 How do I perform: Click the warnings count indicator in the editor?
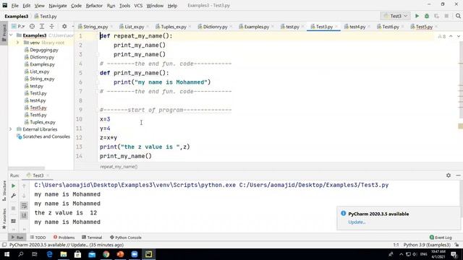(442, 36)
